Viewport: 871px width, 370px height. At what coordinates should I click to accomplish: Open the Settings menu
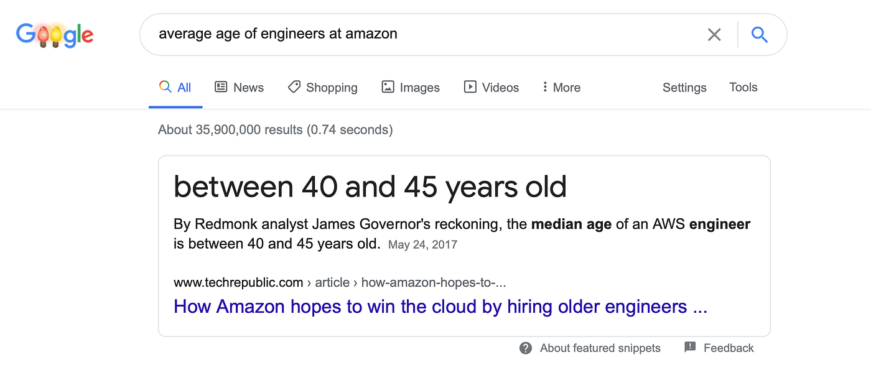[x=684, y=88]
